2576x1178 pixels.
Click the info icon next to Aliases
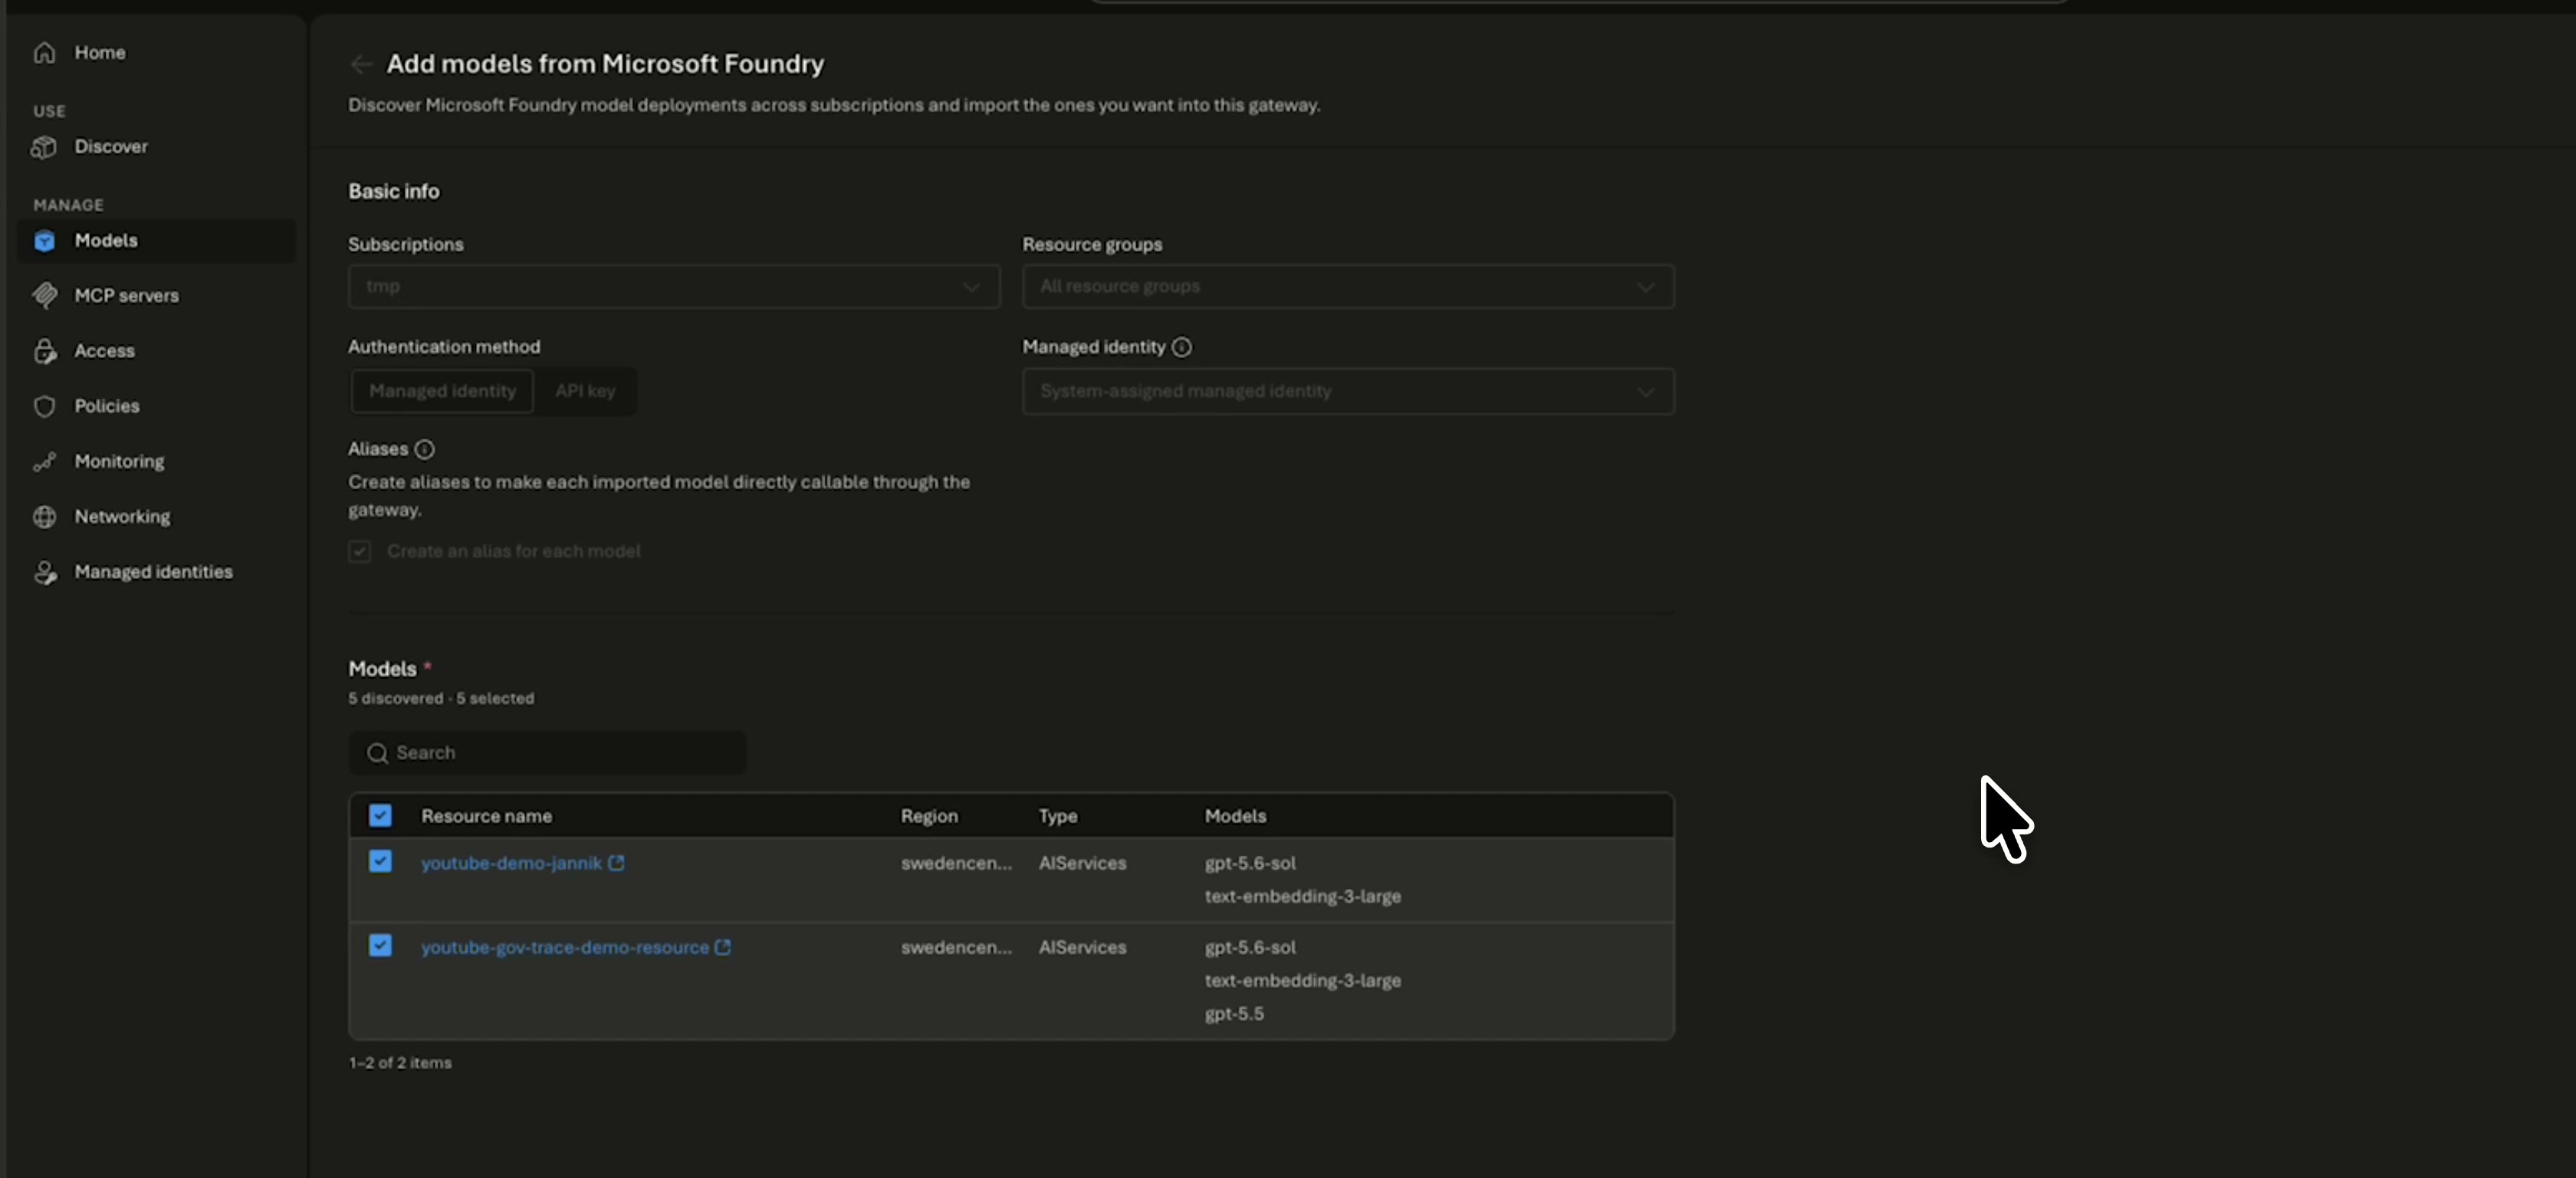[x=424, y=449]
